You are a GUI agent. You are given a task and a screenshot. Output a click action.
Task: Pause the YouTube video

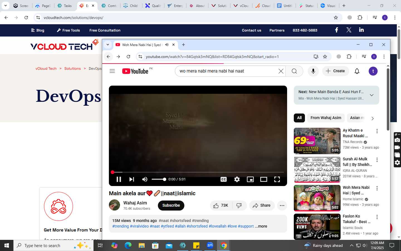119,179
